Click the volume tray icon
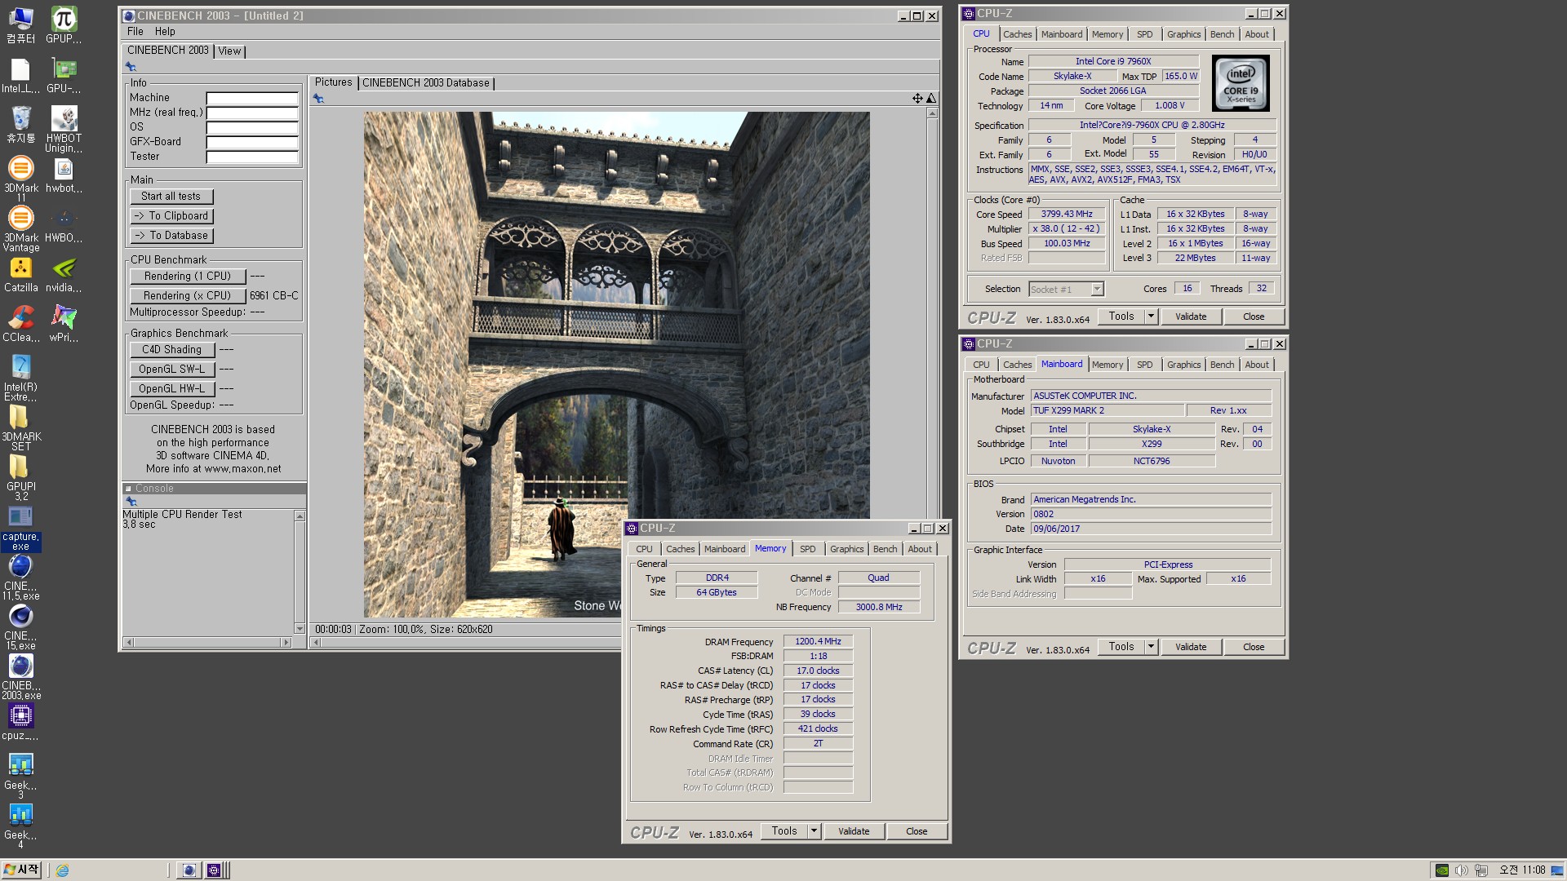Screen dimensions: 1567x881 (x=1462, y=870)
